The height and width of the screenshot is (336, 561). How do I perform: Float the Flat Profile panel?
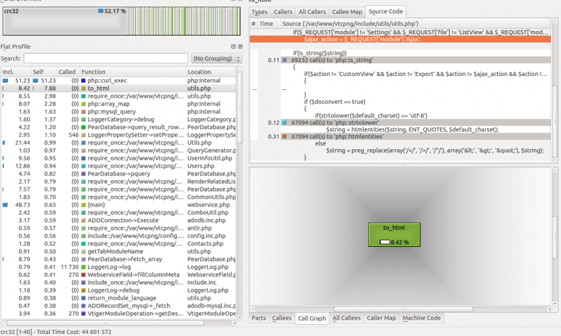[233, 47]
